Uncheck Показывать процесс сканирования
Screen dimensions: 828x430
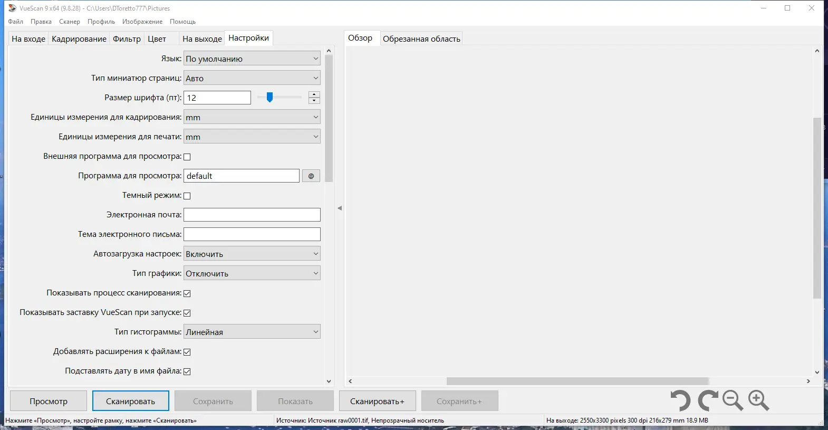187,293
